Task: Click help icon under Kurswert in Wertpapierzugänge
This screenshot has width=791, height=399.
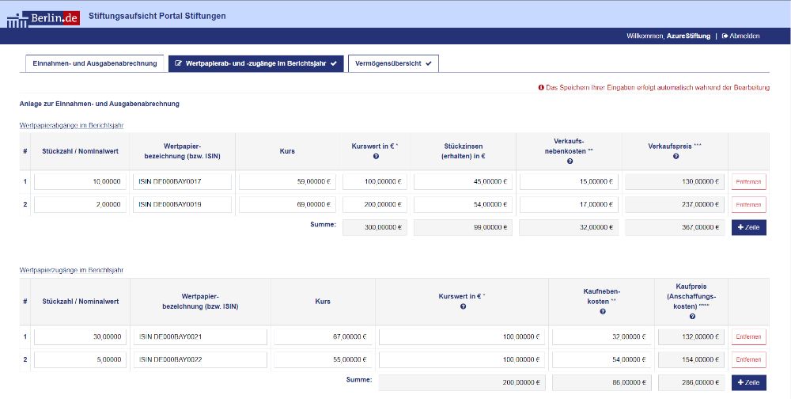Action: [x=463, y=306]
